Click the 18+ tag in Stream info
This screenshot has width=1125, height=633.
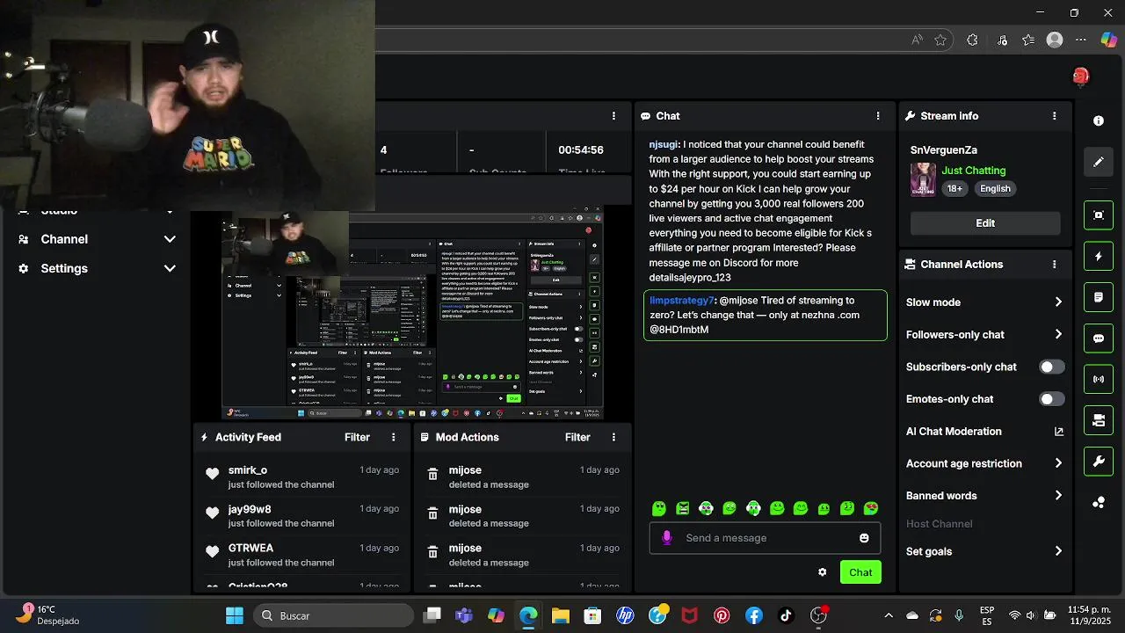tap(955, 188)
